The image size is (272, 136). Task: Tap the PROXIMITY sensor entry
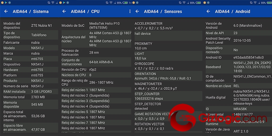(168, 46)
